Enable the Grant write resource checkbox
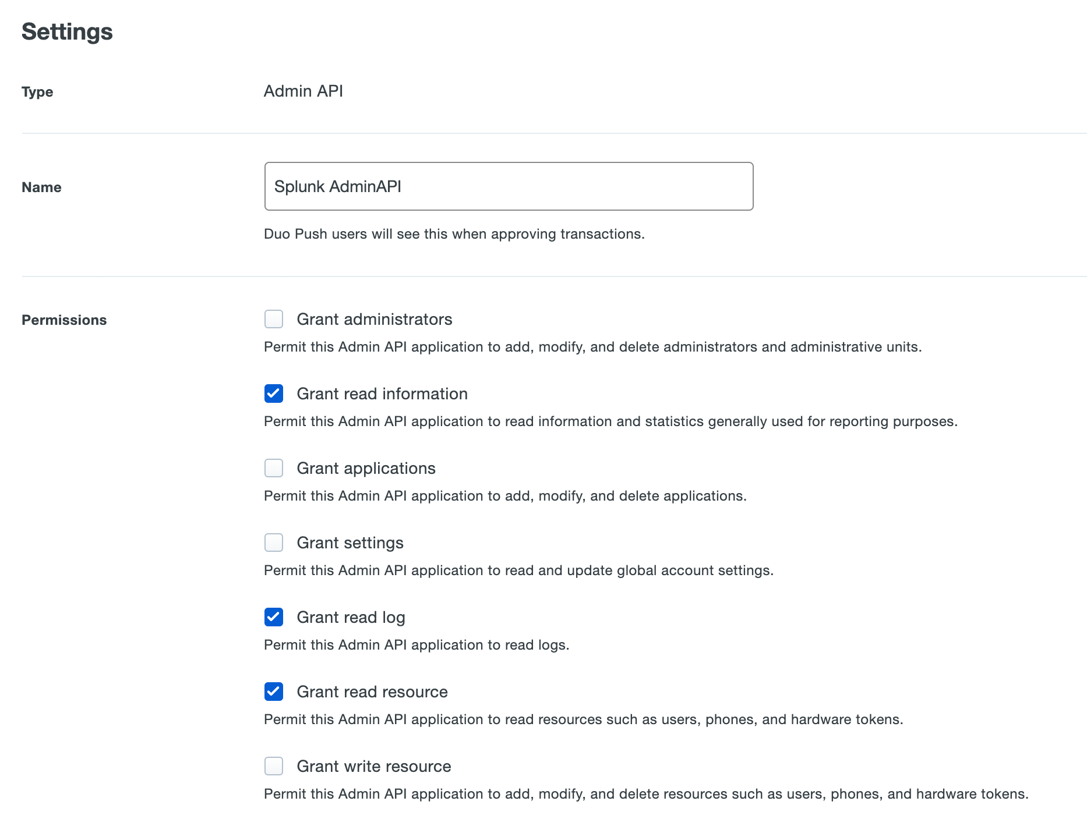 pyautogui.click(x=273, y=766)
